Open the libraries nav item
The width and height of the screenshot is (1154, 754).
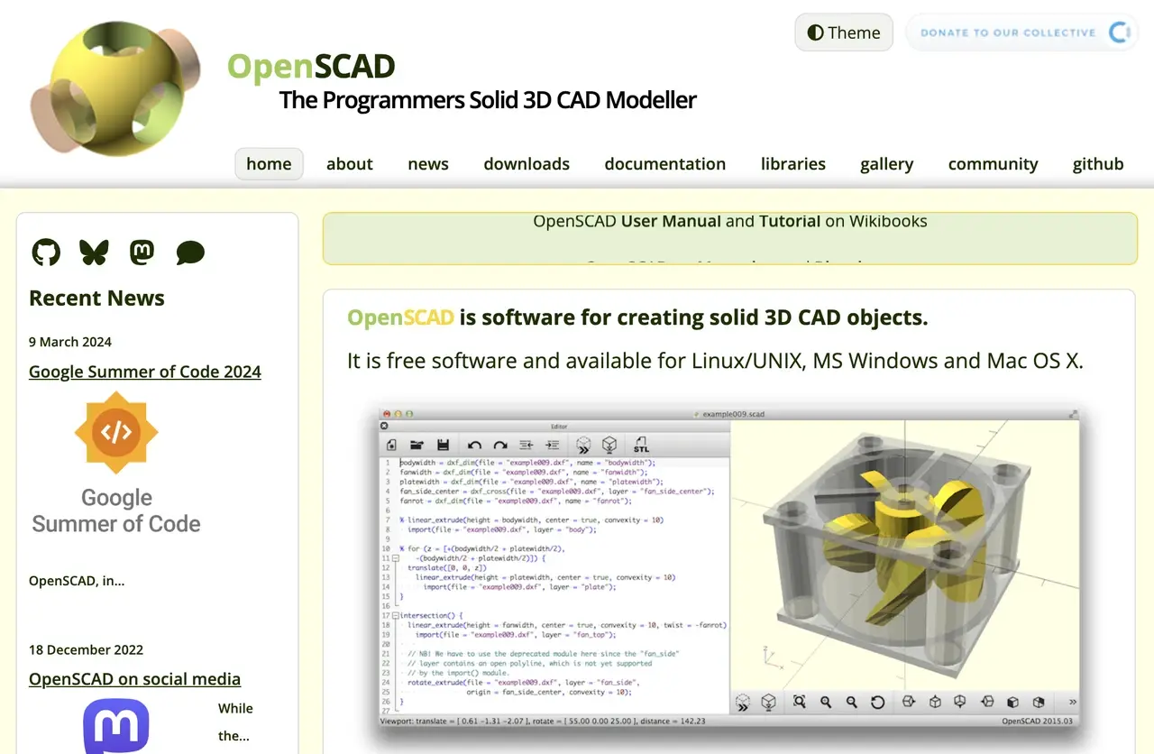[x=793, y=164]
